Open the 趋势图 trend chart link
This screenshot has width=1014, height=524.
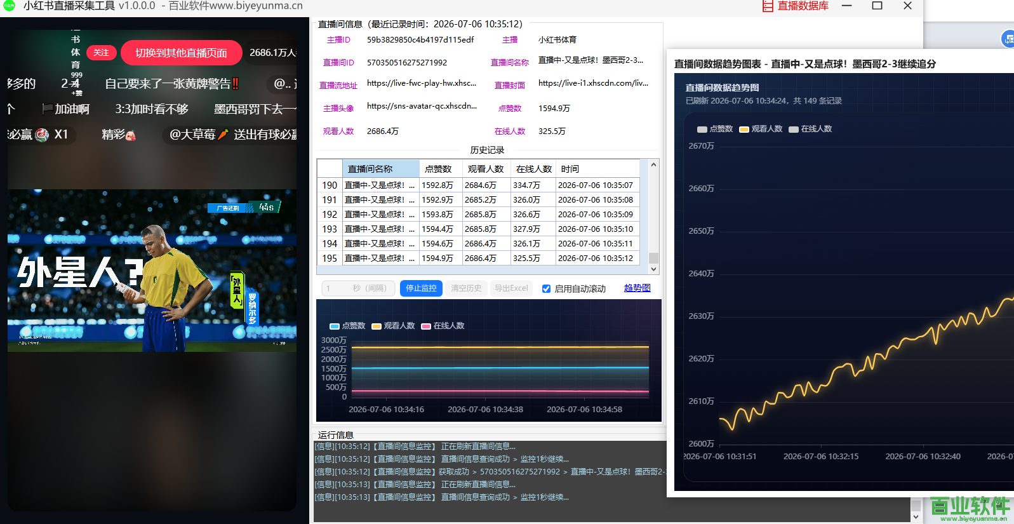coord(637,288)
